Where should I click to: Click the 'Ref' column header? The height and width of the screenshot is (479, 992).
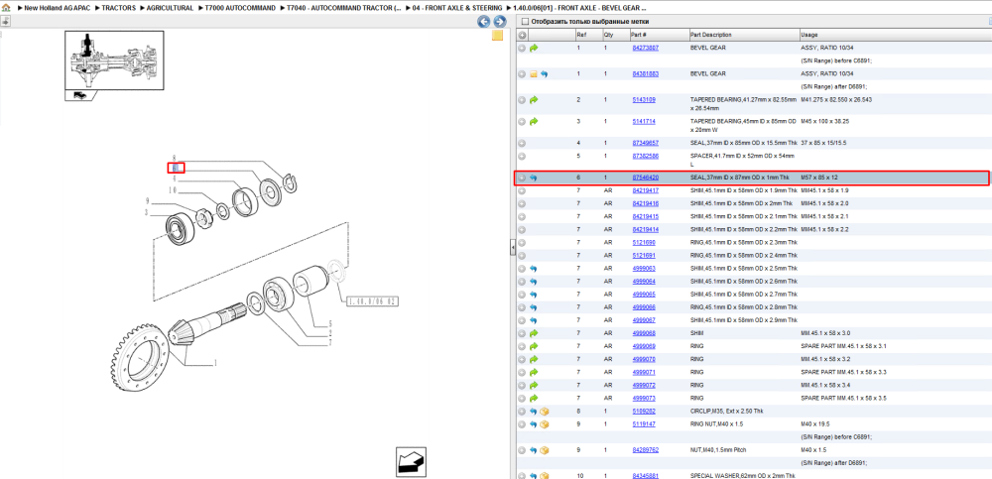tap(579, 35)
